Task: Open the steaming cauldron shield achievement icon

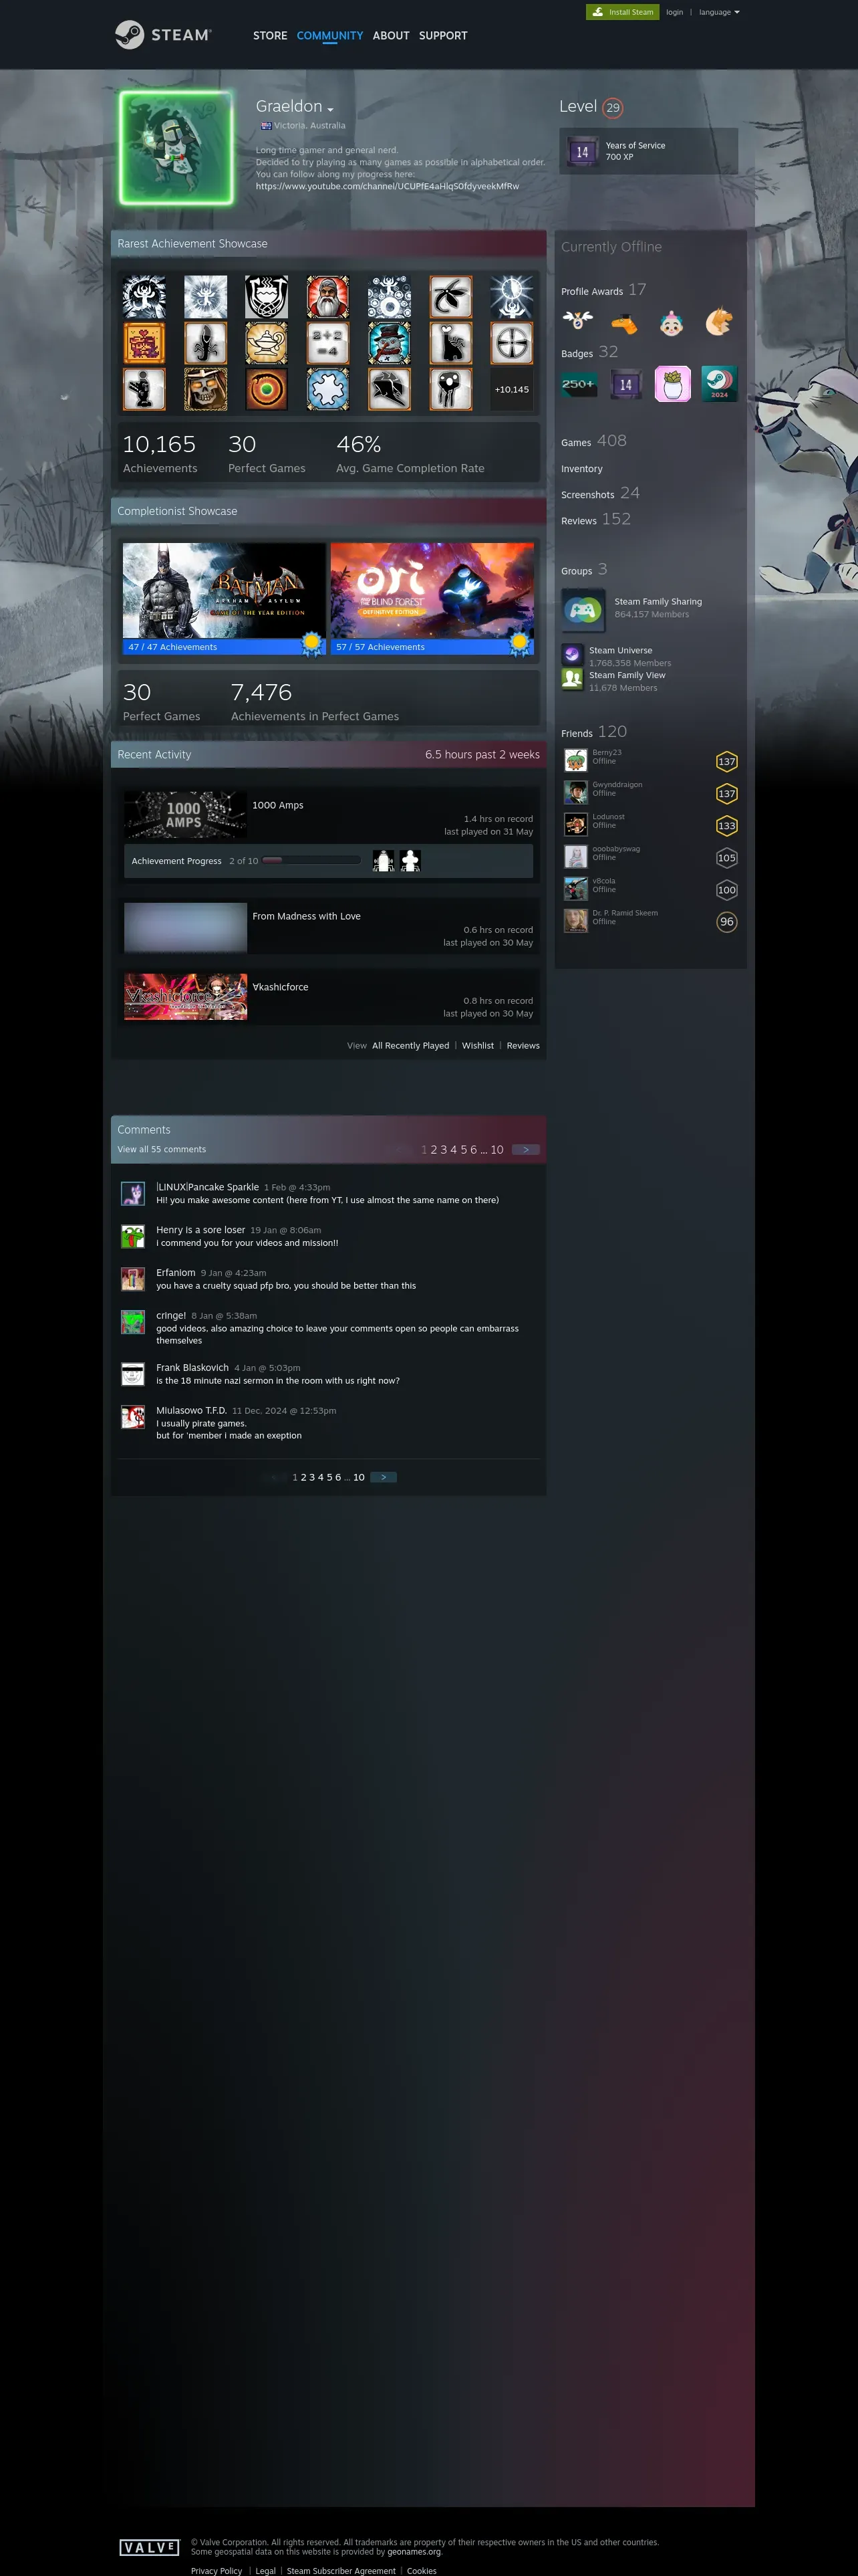Action: [x=267, y=297]
